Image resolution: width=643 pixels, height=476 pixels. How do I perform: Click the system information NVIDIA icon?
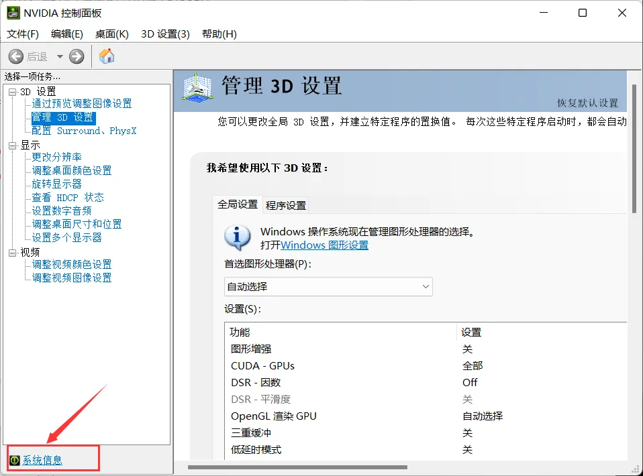click(x=14, y=461)
